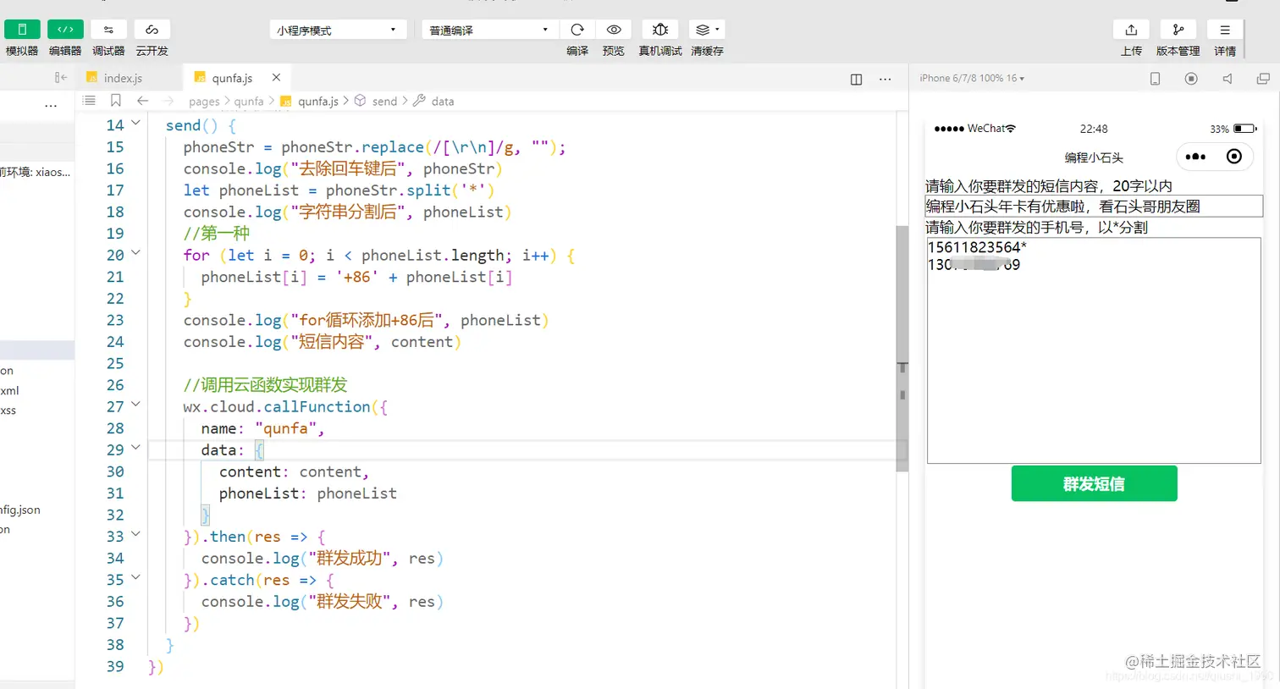
Task: Click line number 25 in the gutter
Action: click(115, 363)
